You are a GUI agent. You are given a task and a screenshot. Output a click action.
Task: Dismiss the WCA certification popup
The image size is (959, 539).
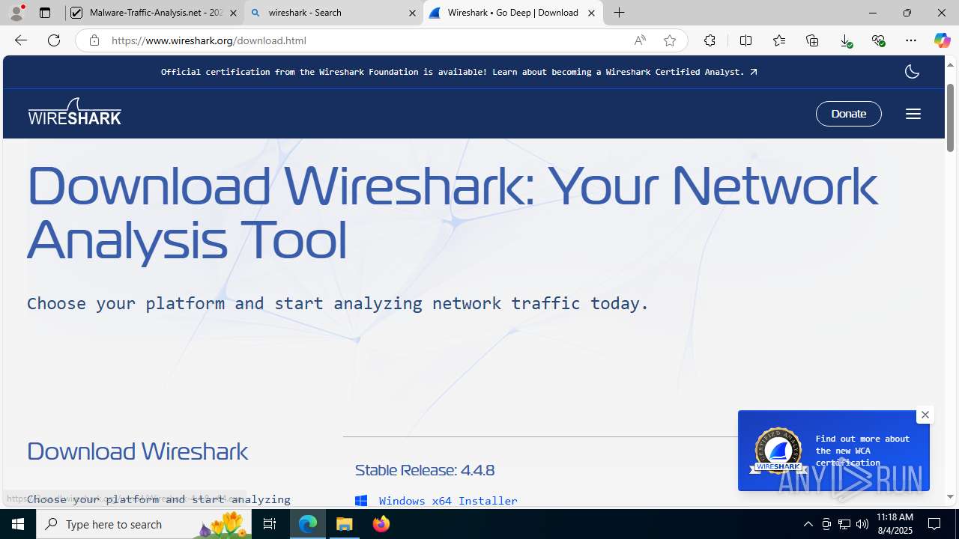click(x=925, y=415)
